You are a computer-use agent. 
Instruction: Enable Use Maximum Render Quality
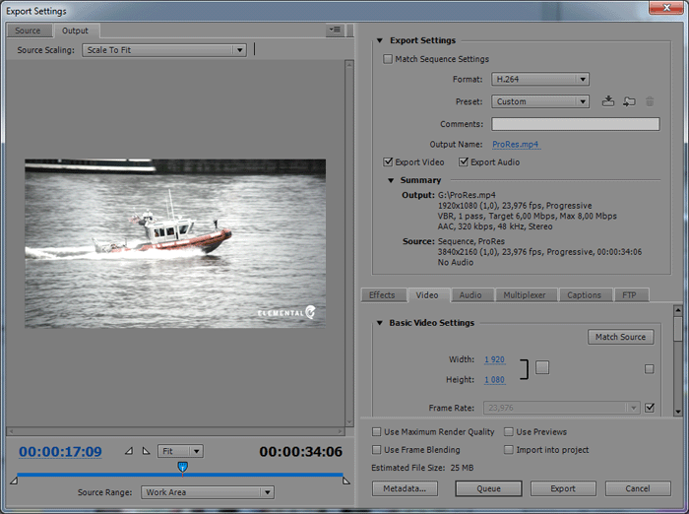click(378, 432)
